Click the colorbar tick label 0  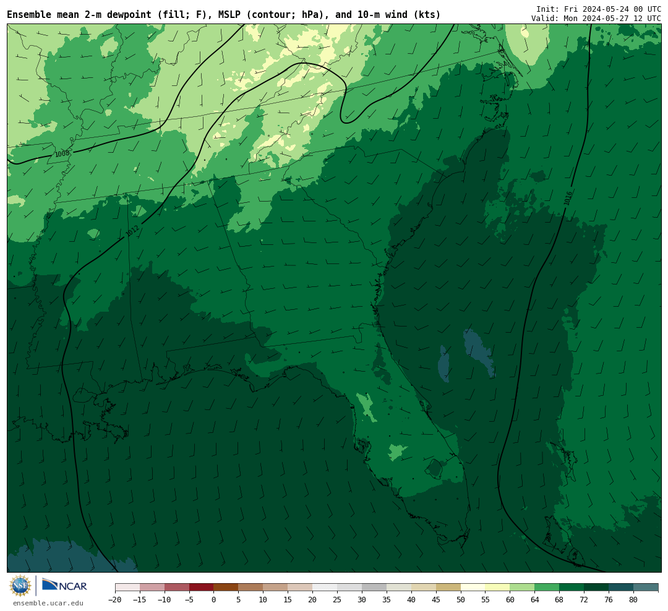(x=214, y=600)
